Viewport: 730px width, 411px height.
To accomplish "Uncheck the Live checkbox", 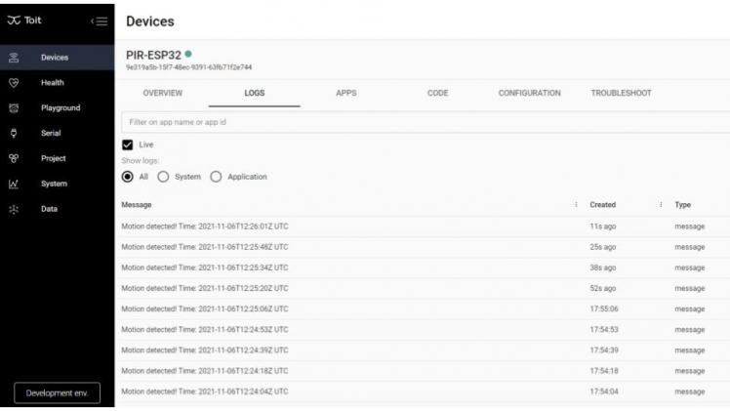I will click(128, 144).
